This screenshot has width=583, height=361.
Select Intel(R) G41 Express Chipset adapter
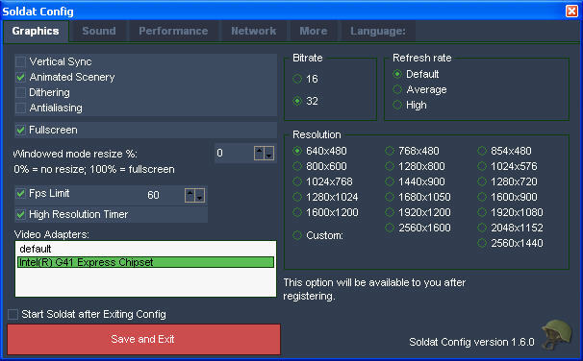click(145, 262)
